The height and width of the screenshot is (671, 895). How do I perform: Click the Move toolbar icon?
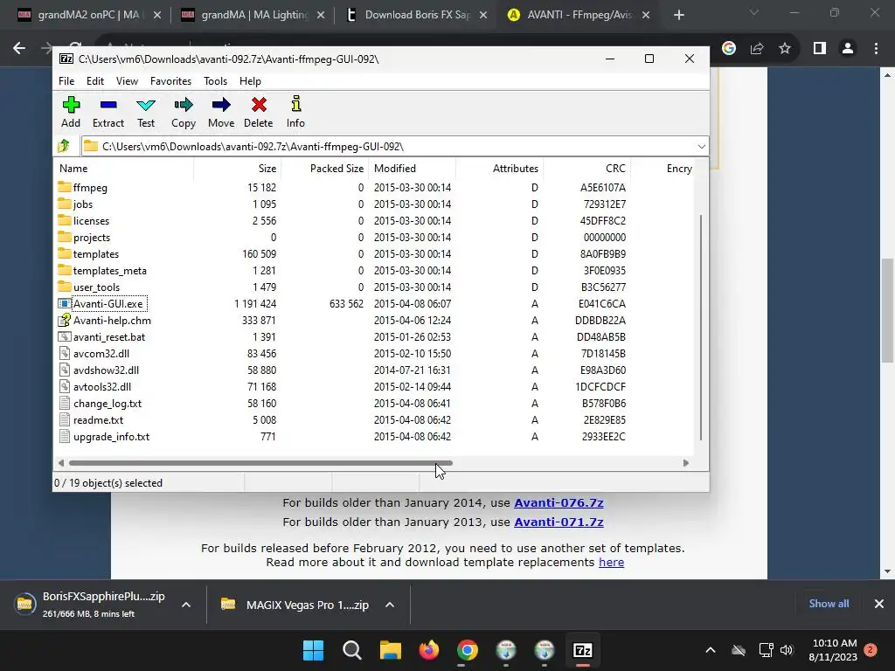pos(221,105)
